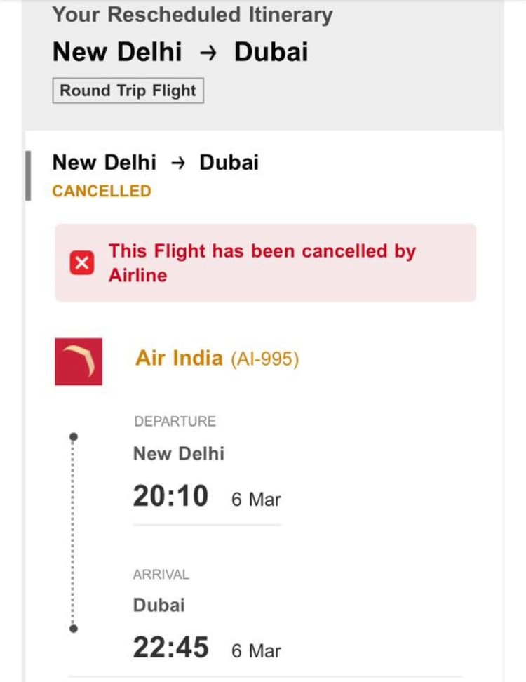Click the ARRIVAL label

tap(161, 575)
